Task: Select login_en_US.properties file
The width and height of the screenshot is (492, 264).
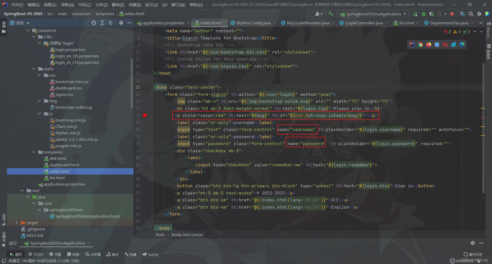Action: 77,56
